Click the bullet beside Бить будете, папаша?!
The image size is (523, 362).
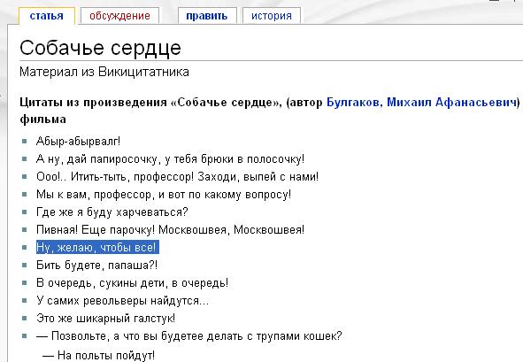click(25, 265)
